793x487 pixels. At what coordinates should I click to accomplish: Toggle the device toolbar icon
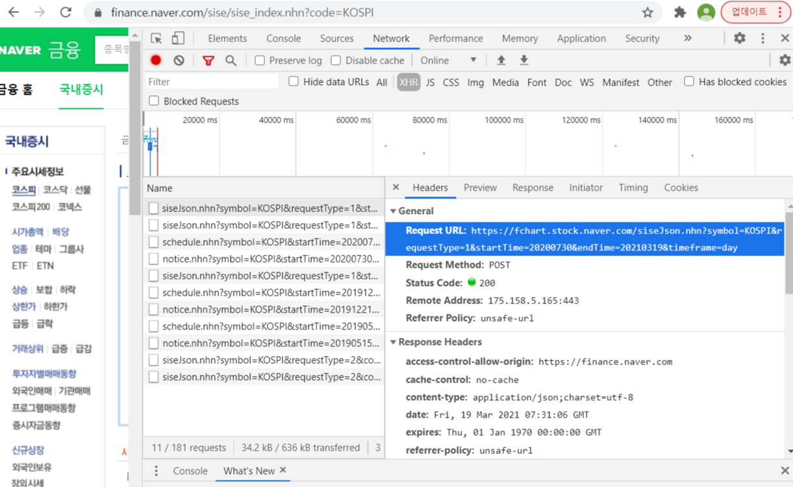click(178, 38)
